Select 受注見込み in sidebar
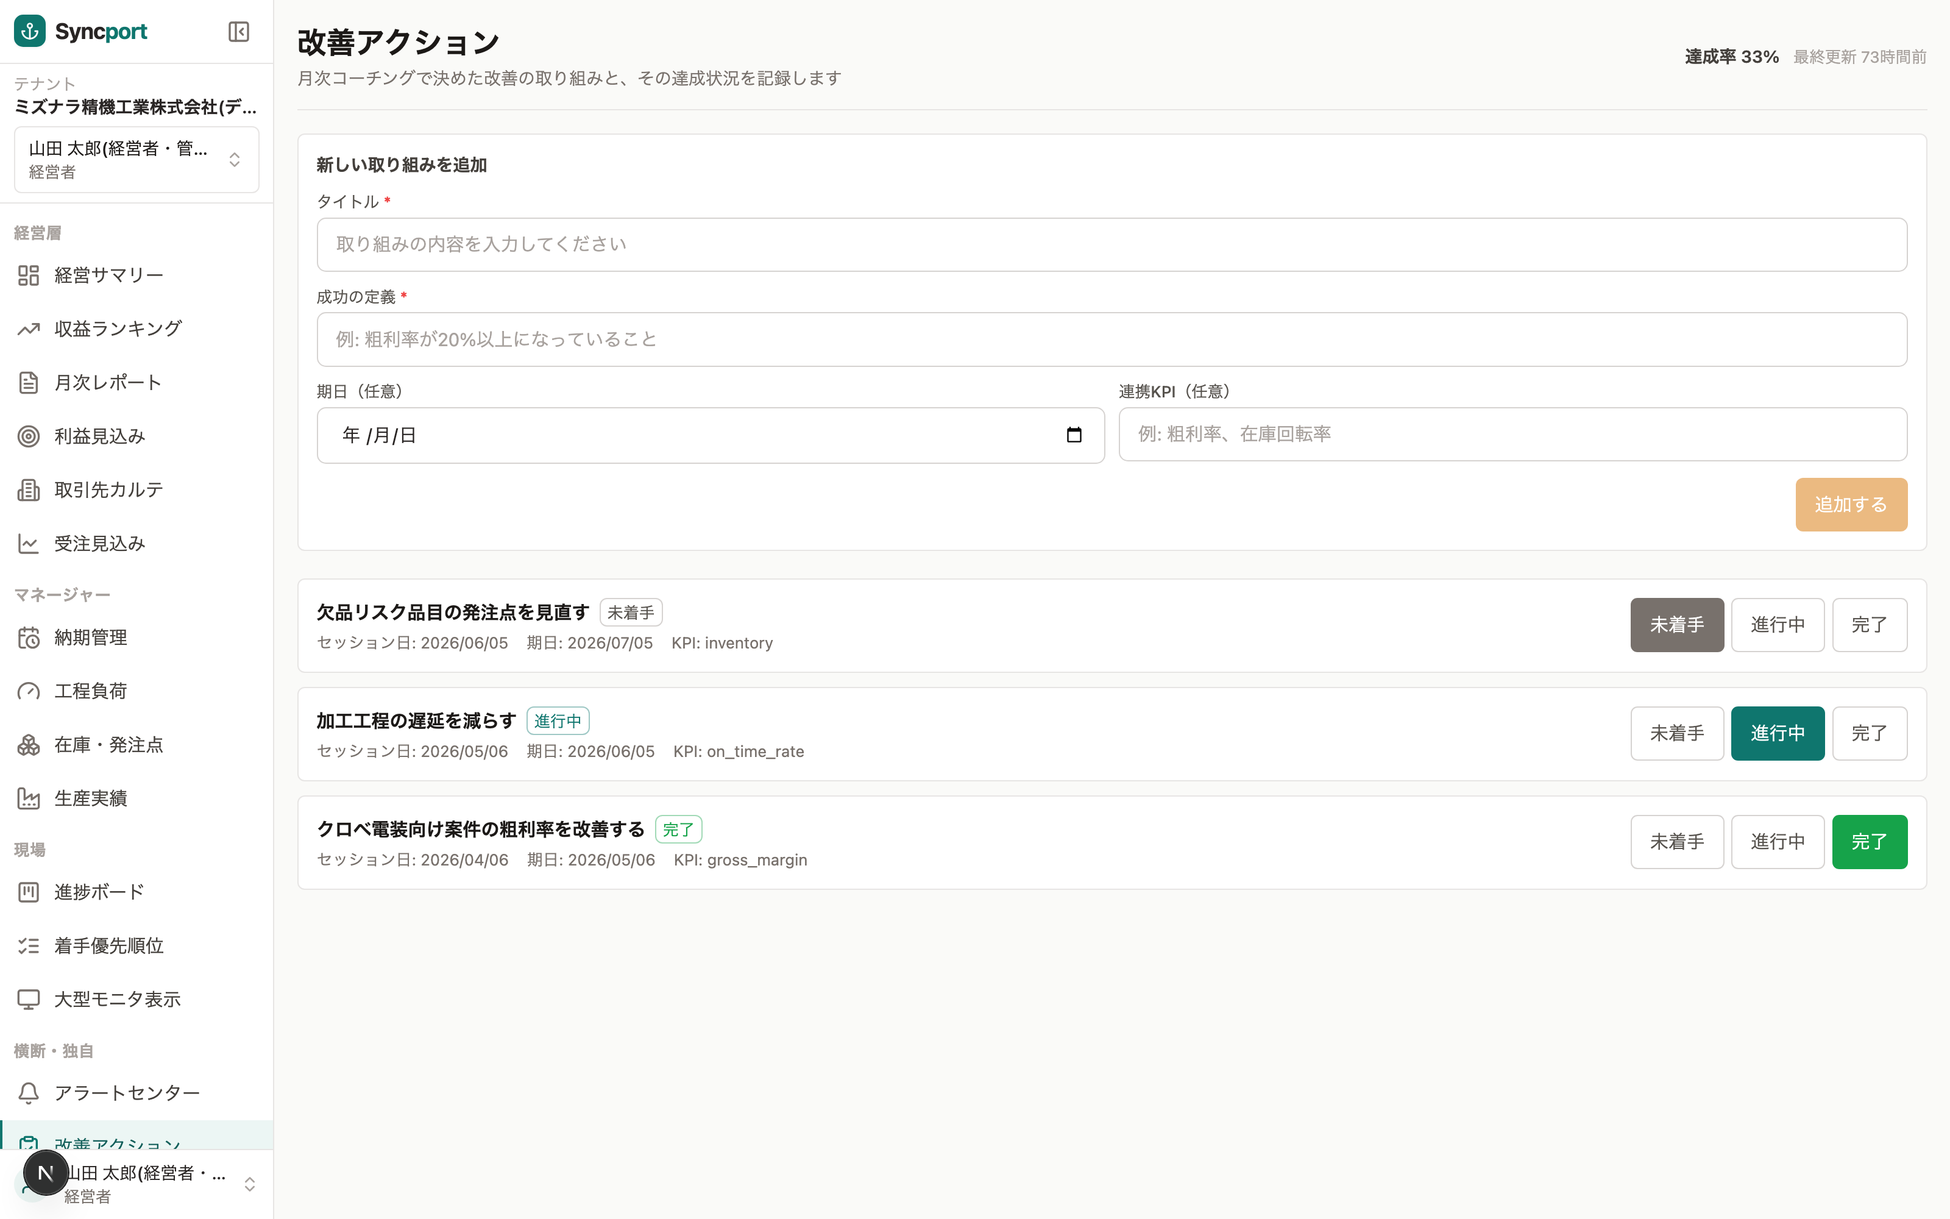The width and height of the screenshot is (1950, 1219). click(x=136, y=544)
